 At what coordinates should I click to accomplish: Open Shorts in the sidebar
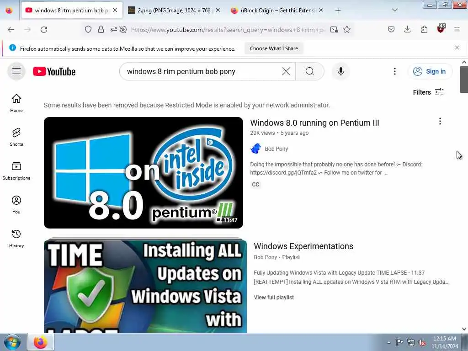click(x=16, y=137)
